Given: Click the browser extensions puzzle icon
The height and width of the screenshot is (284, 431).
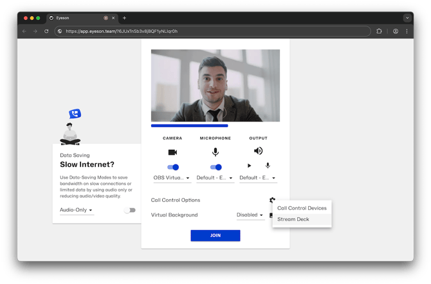Looking at the screenshot, I should pyautogui.click(x=379, y=31).
